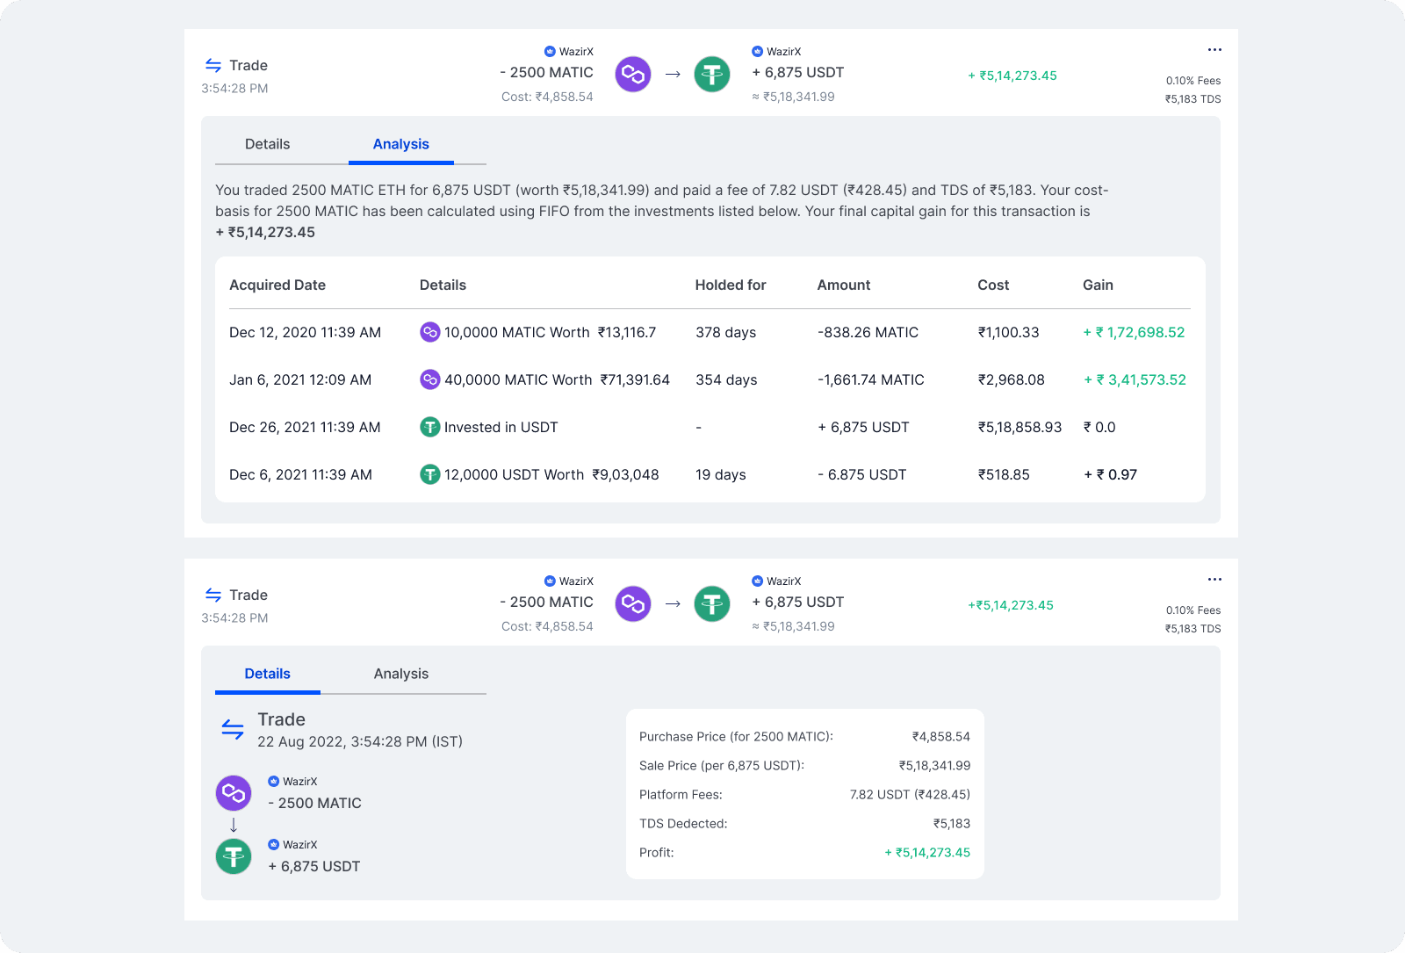Click the gain value + ₹ 1,72,698.52

click(x=1134, y=332)
